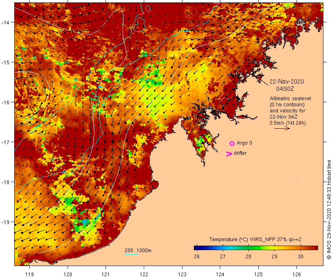Click the latitude label -14
This screenshot has height=277, width=334.
click(5, 22)
